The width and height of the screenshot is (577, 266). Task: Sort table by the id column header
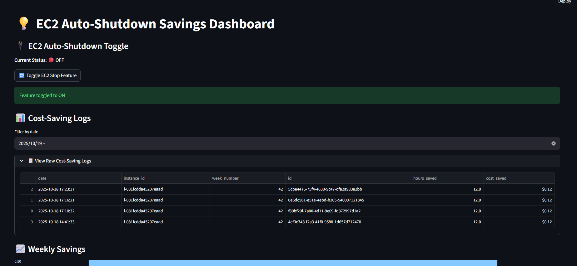pos(348,178)
